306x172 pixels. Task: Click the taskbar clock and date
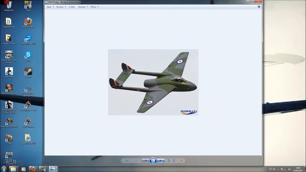point(298,169)
